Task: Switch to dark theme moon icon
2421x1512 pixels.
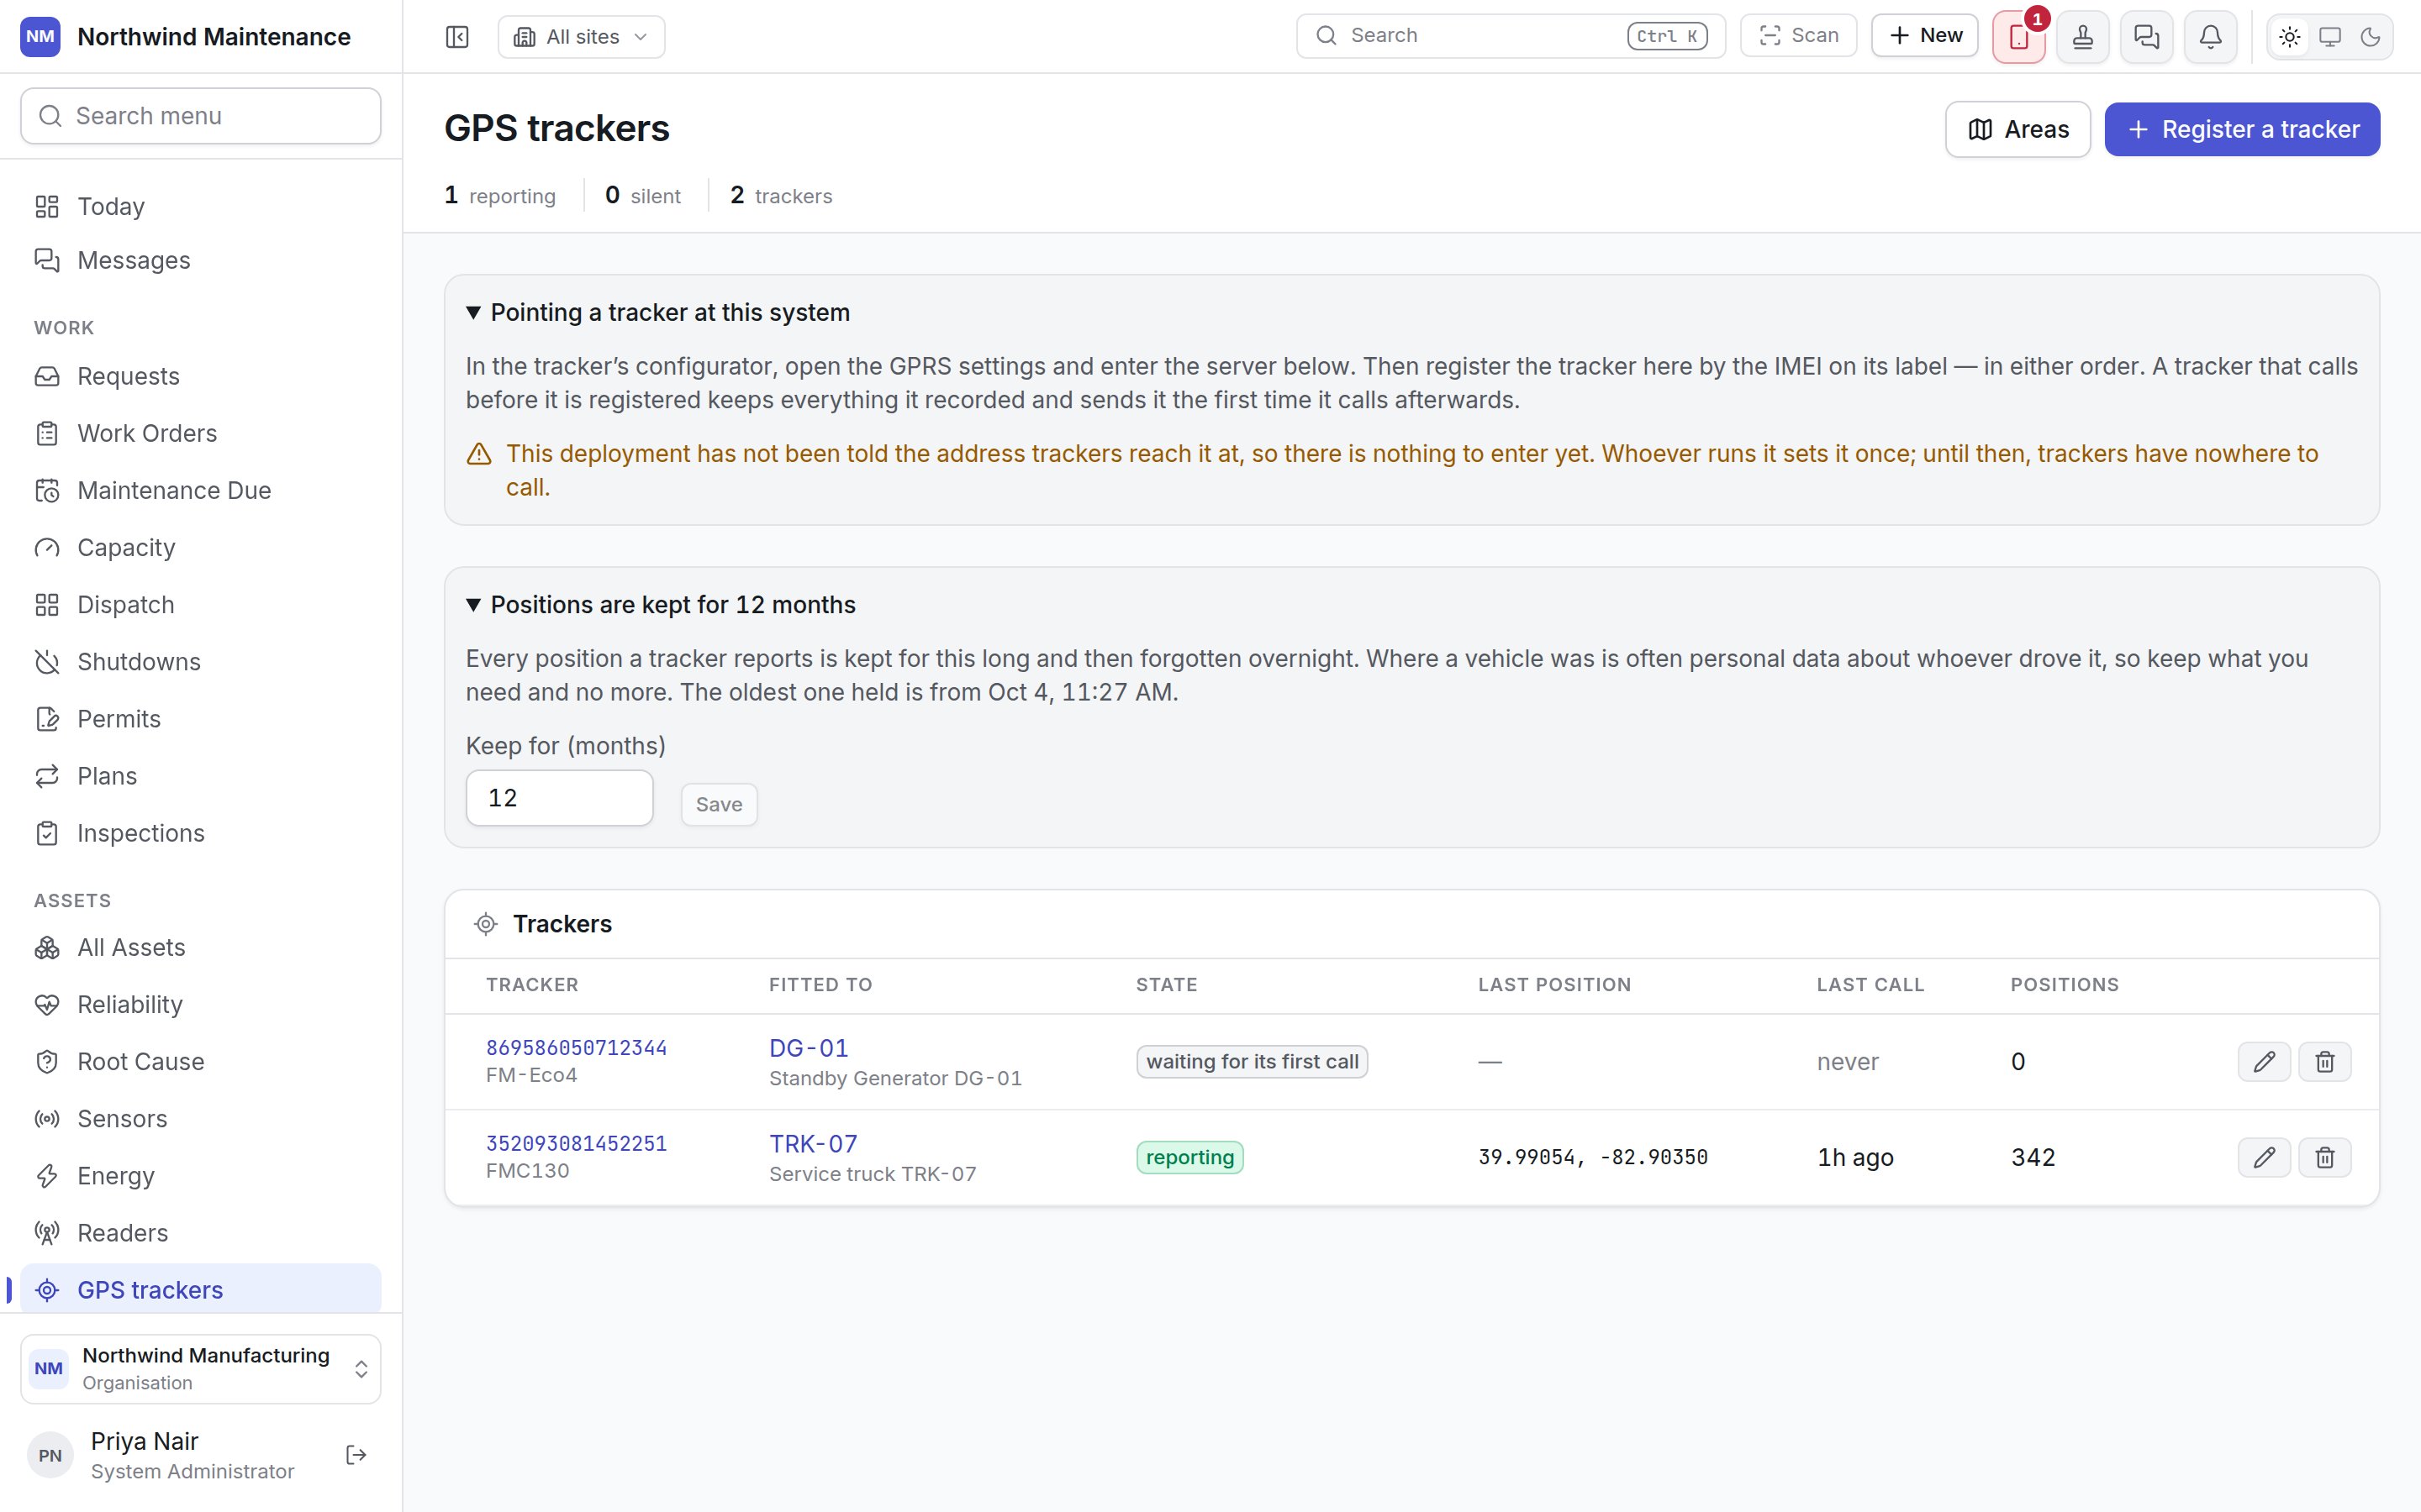Action: point(2370,37)
